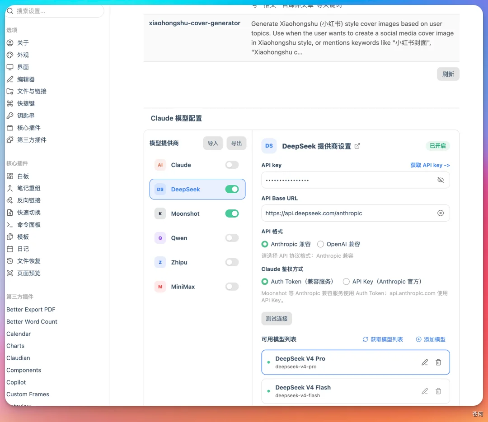The image size is (488, 422).
Task: Open 文件恢复 history icon
Action: click(10, 261)
